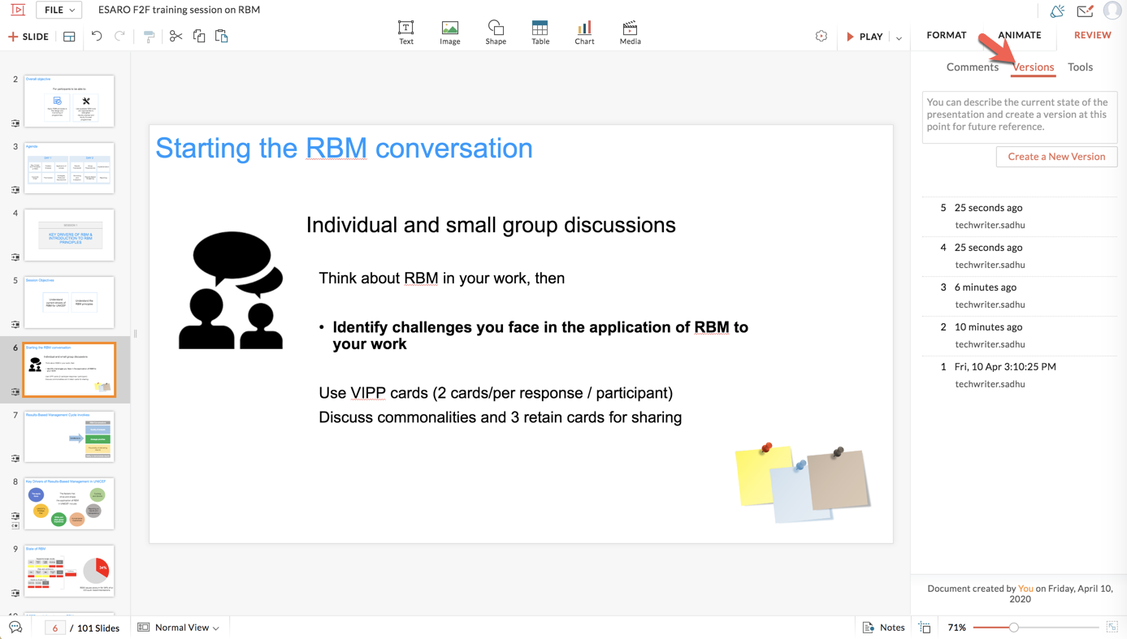Click the version description text field

[x=1019, y=117]
